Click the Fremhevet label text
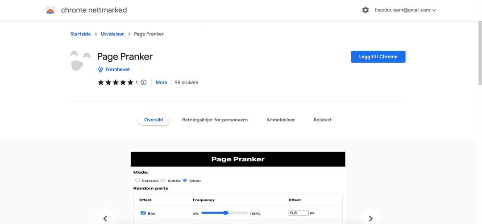This screenshot has height=224, width=482. point(117,69)
